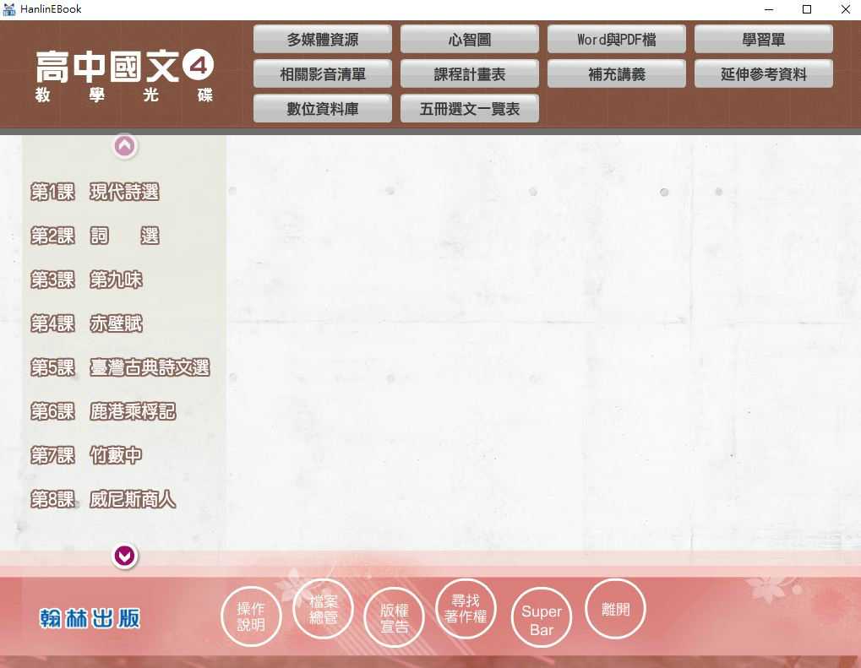The image size is (861, 668).
Task: Open Word與PDF檔 button
Action: pos(617,40)
